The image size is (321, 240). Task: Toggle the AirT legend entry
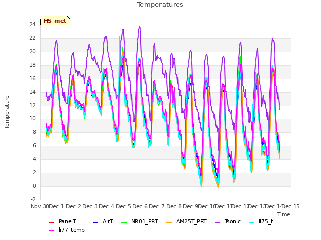coord(103,222)
